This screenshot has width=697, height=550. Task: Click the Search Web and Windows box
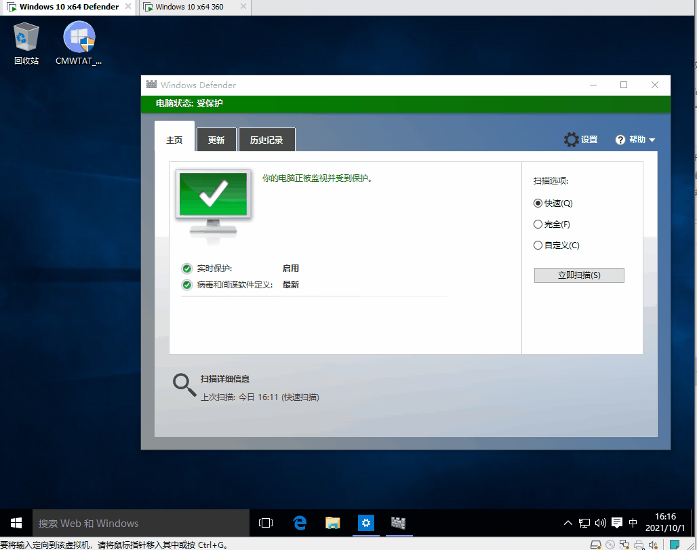point(141,523)
